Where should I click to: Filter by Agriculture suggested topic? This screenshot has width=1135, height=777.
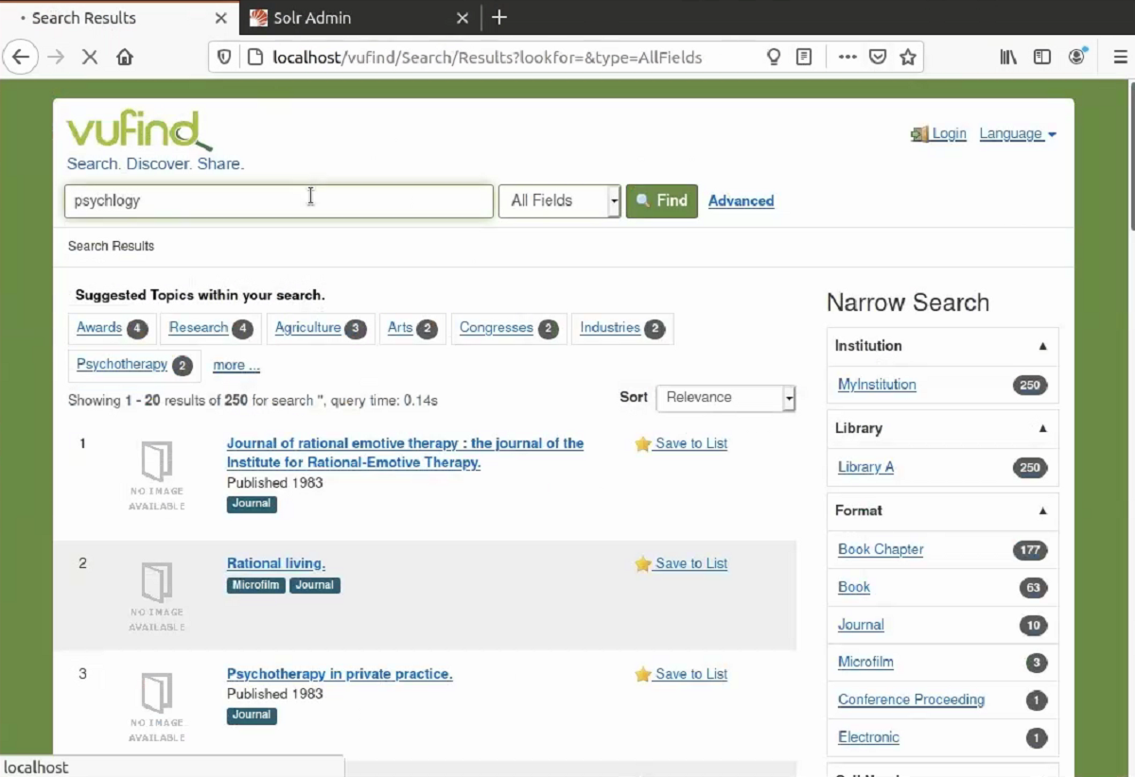pyautogui.click(x=307, y=328)
